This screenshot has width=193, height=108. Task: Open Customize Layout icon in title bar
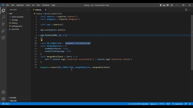[x=172, y=5]
